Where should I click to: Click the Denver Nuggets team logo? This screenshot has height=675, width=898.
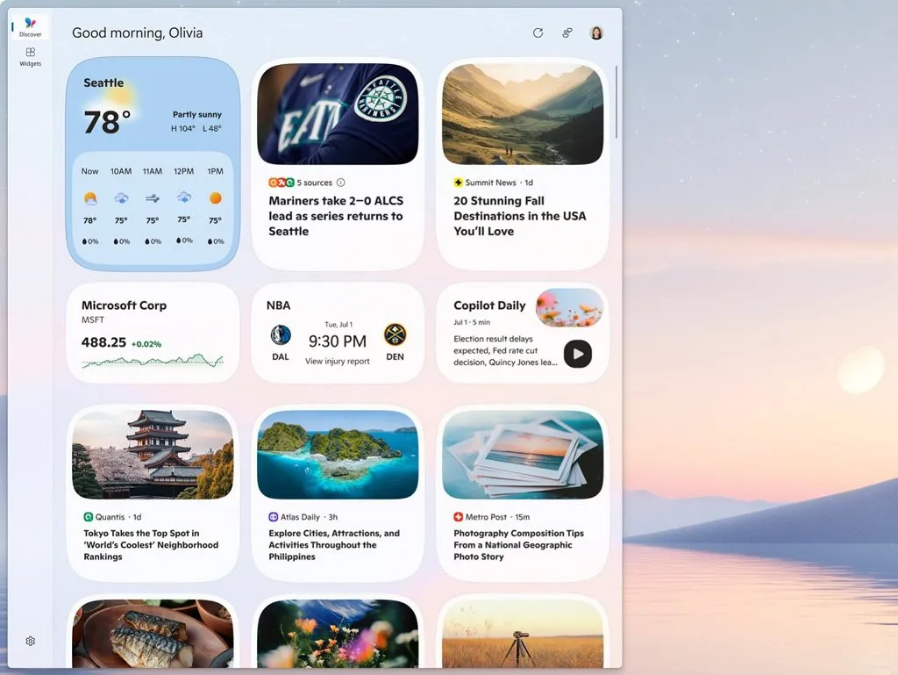[395, 334]
